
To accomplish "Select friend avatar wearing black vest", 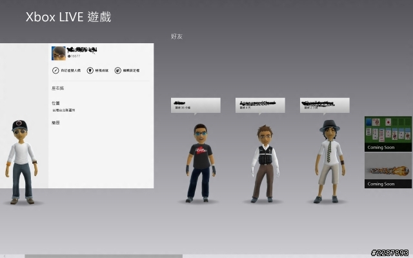I will (265, 164).
